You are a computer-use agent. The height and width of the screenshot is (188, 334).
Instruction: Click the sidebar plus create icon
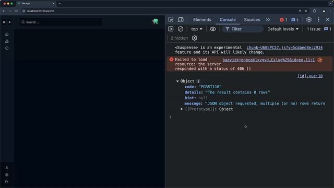coord(9,22)
